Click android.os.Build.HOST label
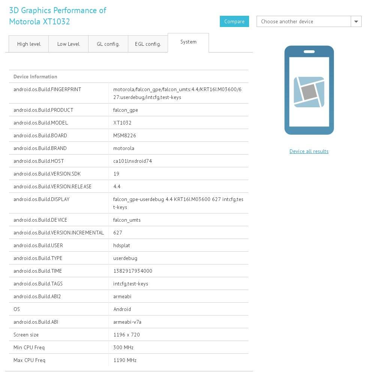This screenshot has height=374, width=368. 39,161
